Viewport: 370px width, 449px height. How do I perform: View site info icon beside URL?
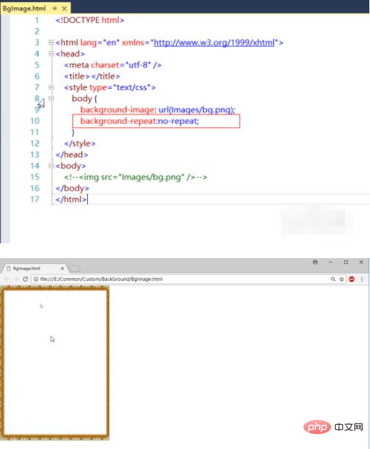pyautogui.click(x=36, y=279)
